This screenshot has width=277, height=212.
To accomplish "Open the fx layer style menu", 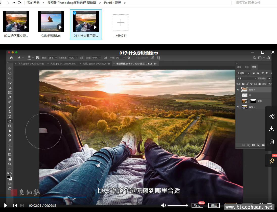I will click(x=248, y=145).
